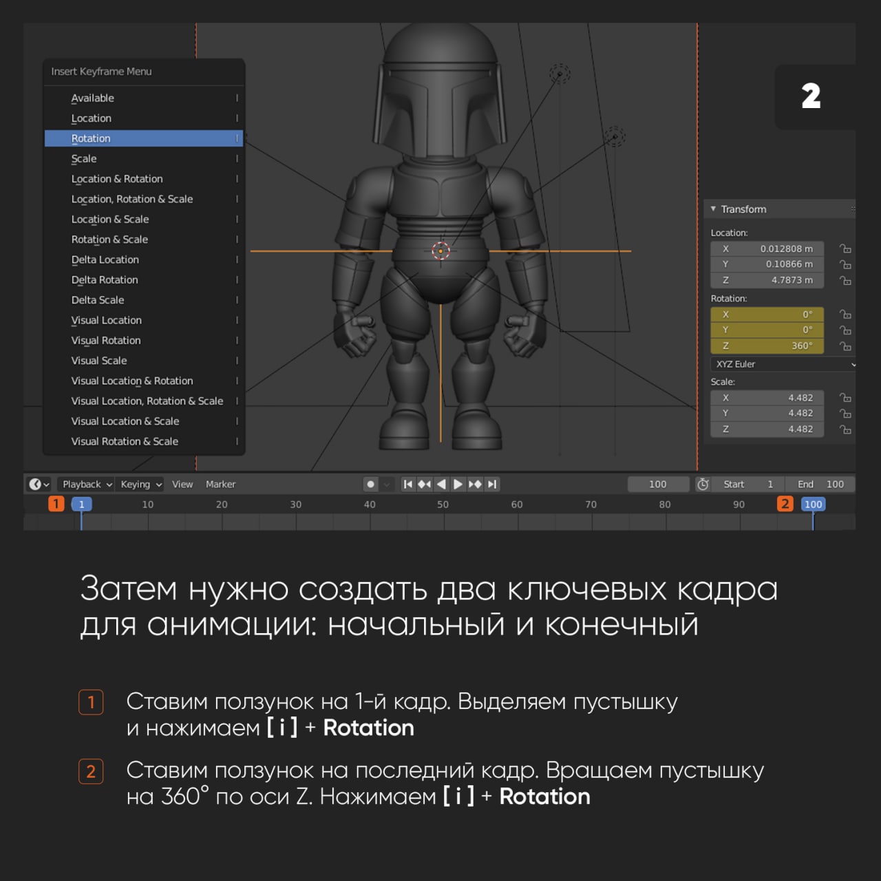Click the Scale X value field
This screenshot has height=881, width=881.
pos(767,398)
